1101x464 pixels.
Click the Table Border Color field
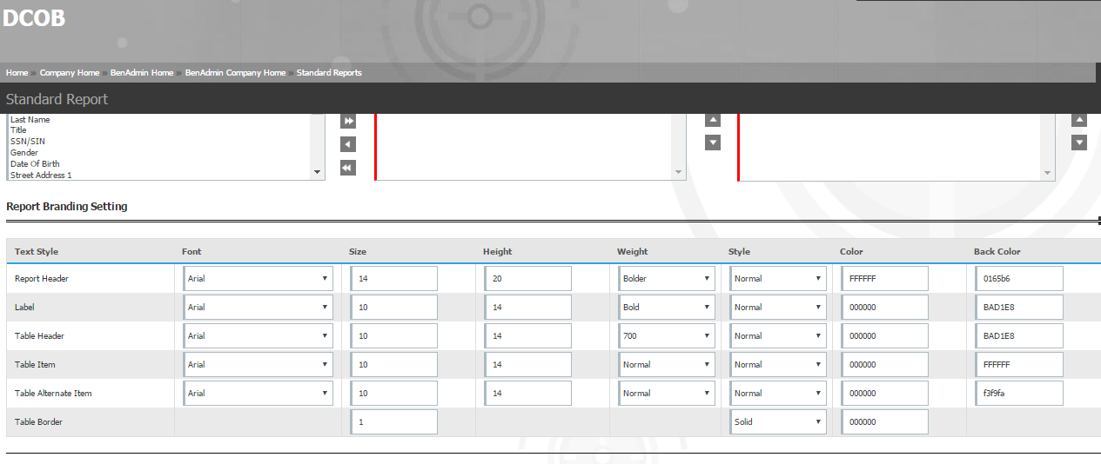coord(885,422)
